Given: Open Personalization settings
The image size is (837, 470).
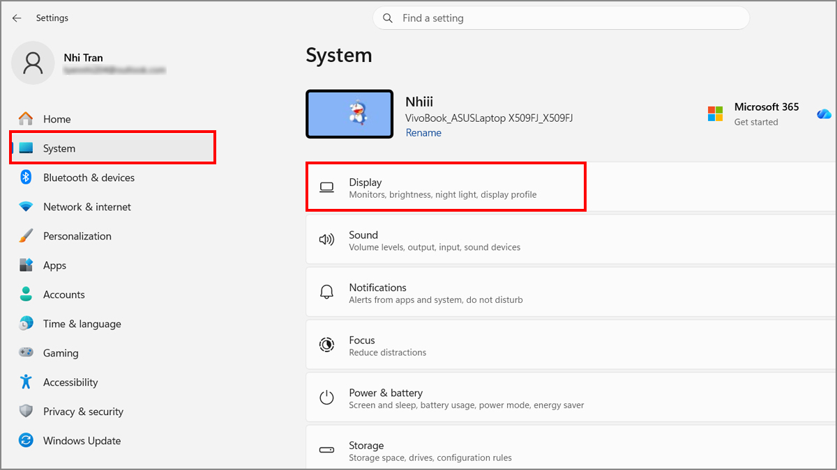Looking at the screenshot, I should [113, 236].
